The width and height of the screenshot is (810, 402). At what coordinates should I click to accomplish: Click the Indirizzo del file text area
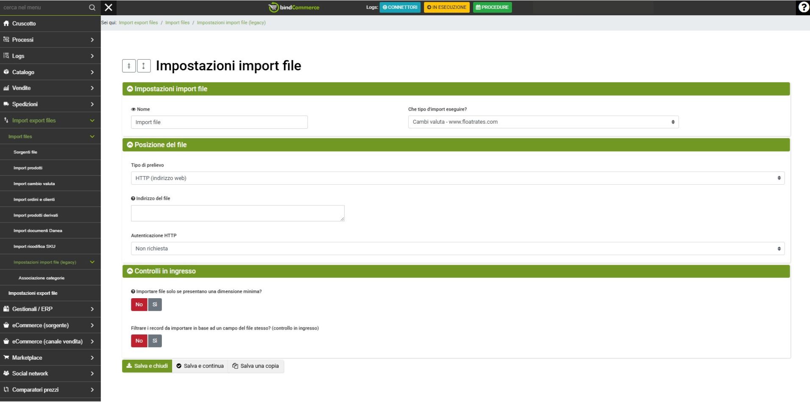(237, 213)
